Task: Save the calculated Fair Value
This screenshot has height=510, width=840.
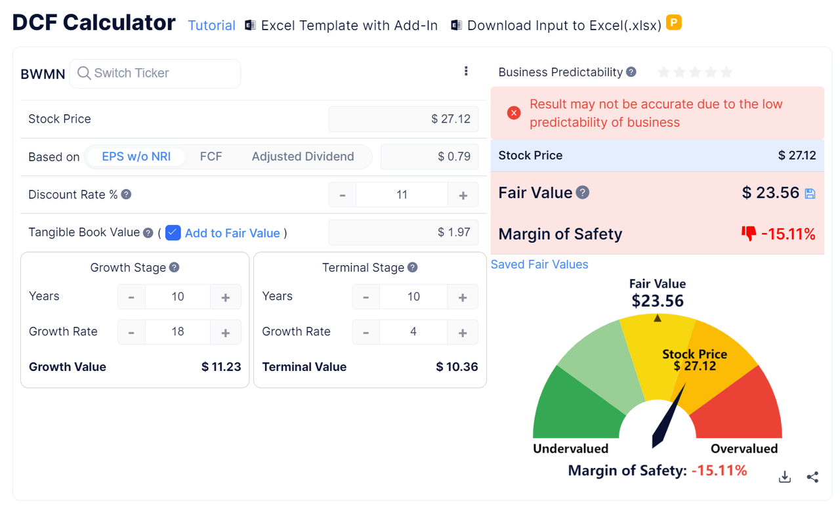Action: (x=810, y=193)
